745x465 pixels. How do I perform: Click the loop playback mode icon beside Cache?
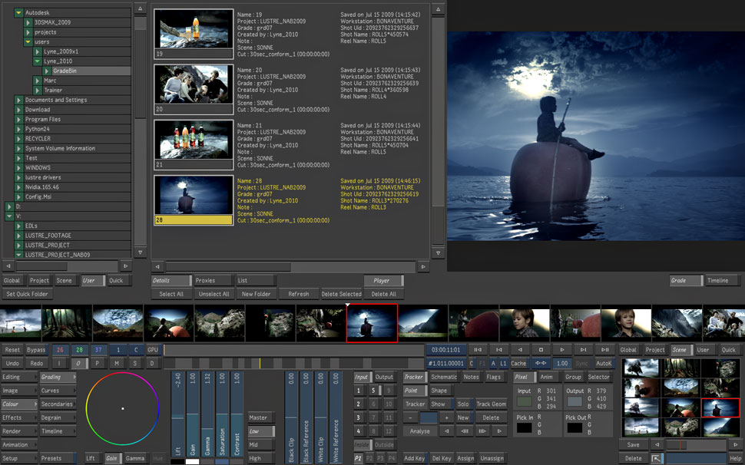(541, 364)
